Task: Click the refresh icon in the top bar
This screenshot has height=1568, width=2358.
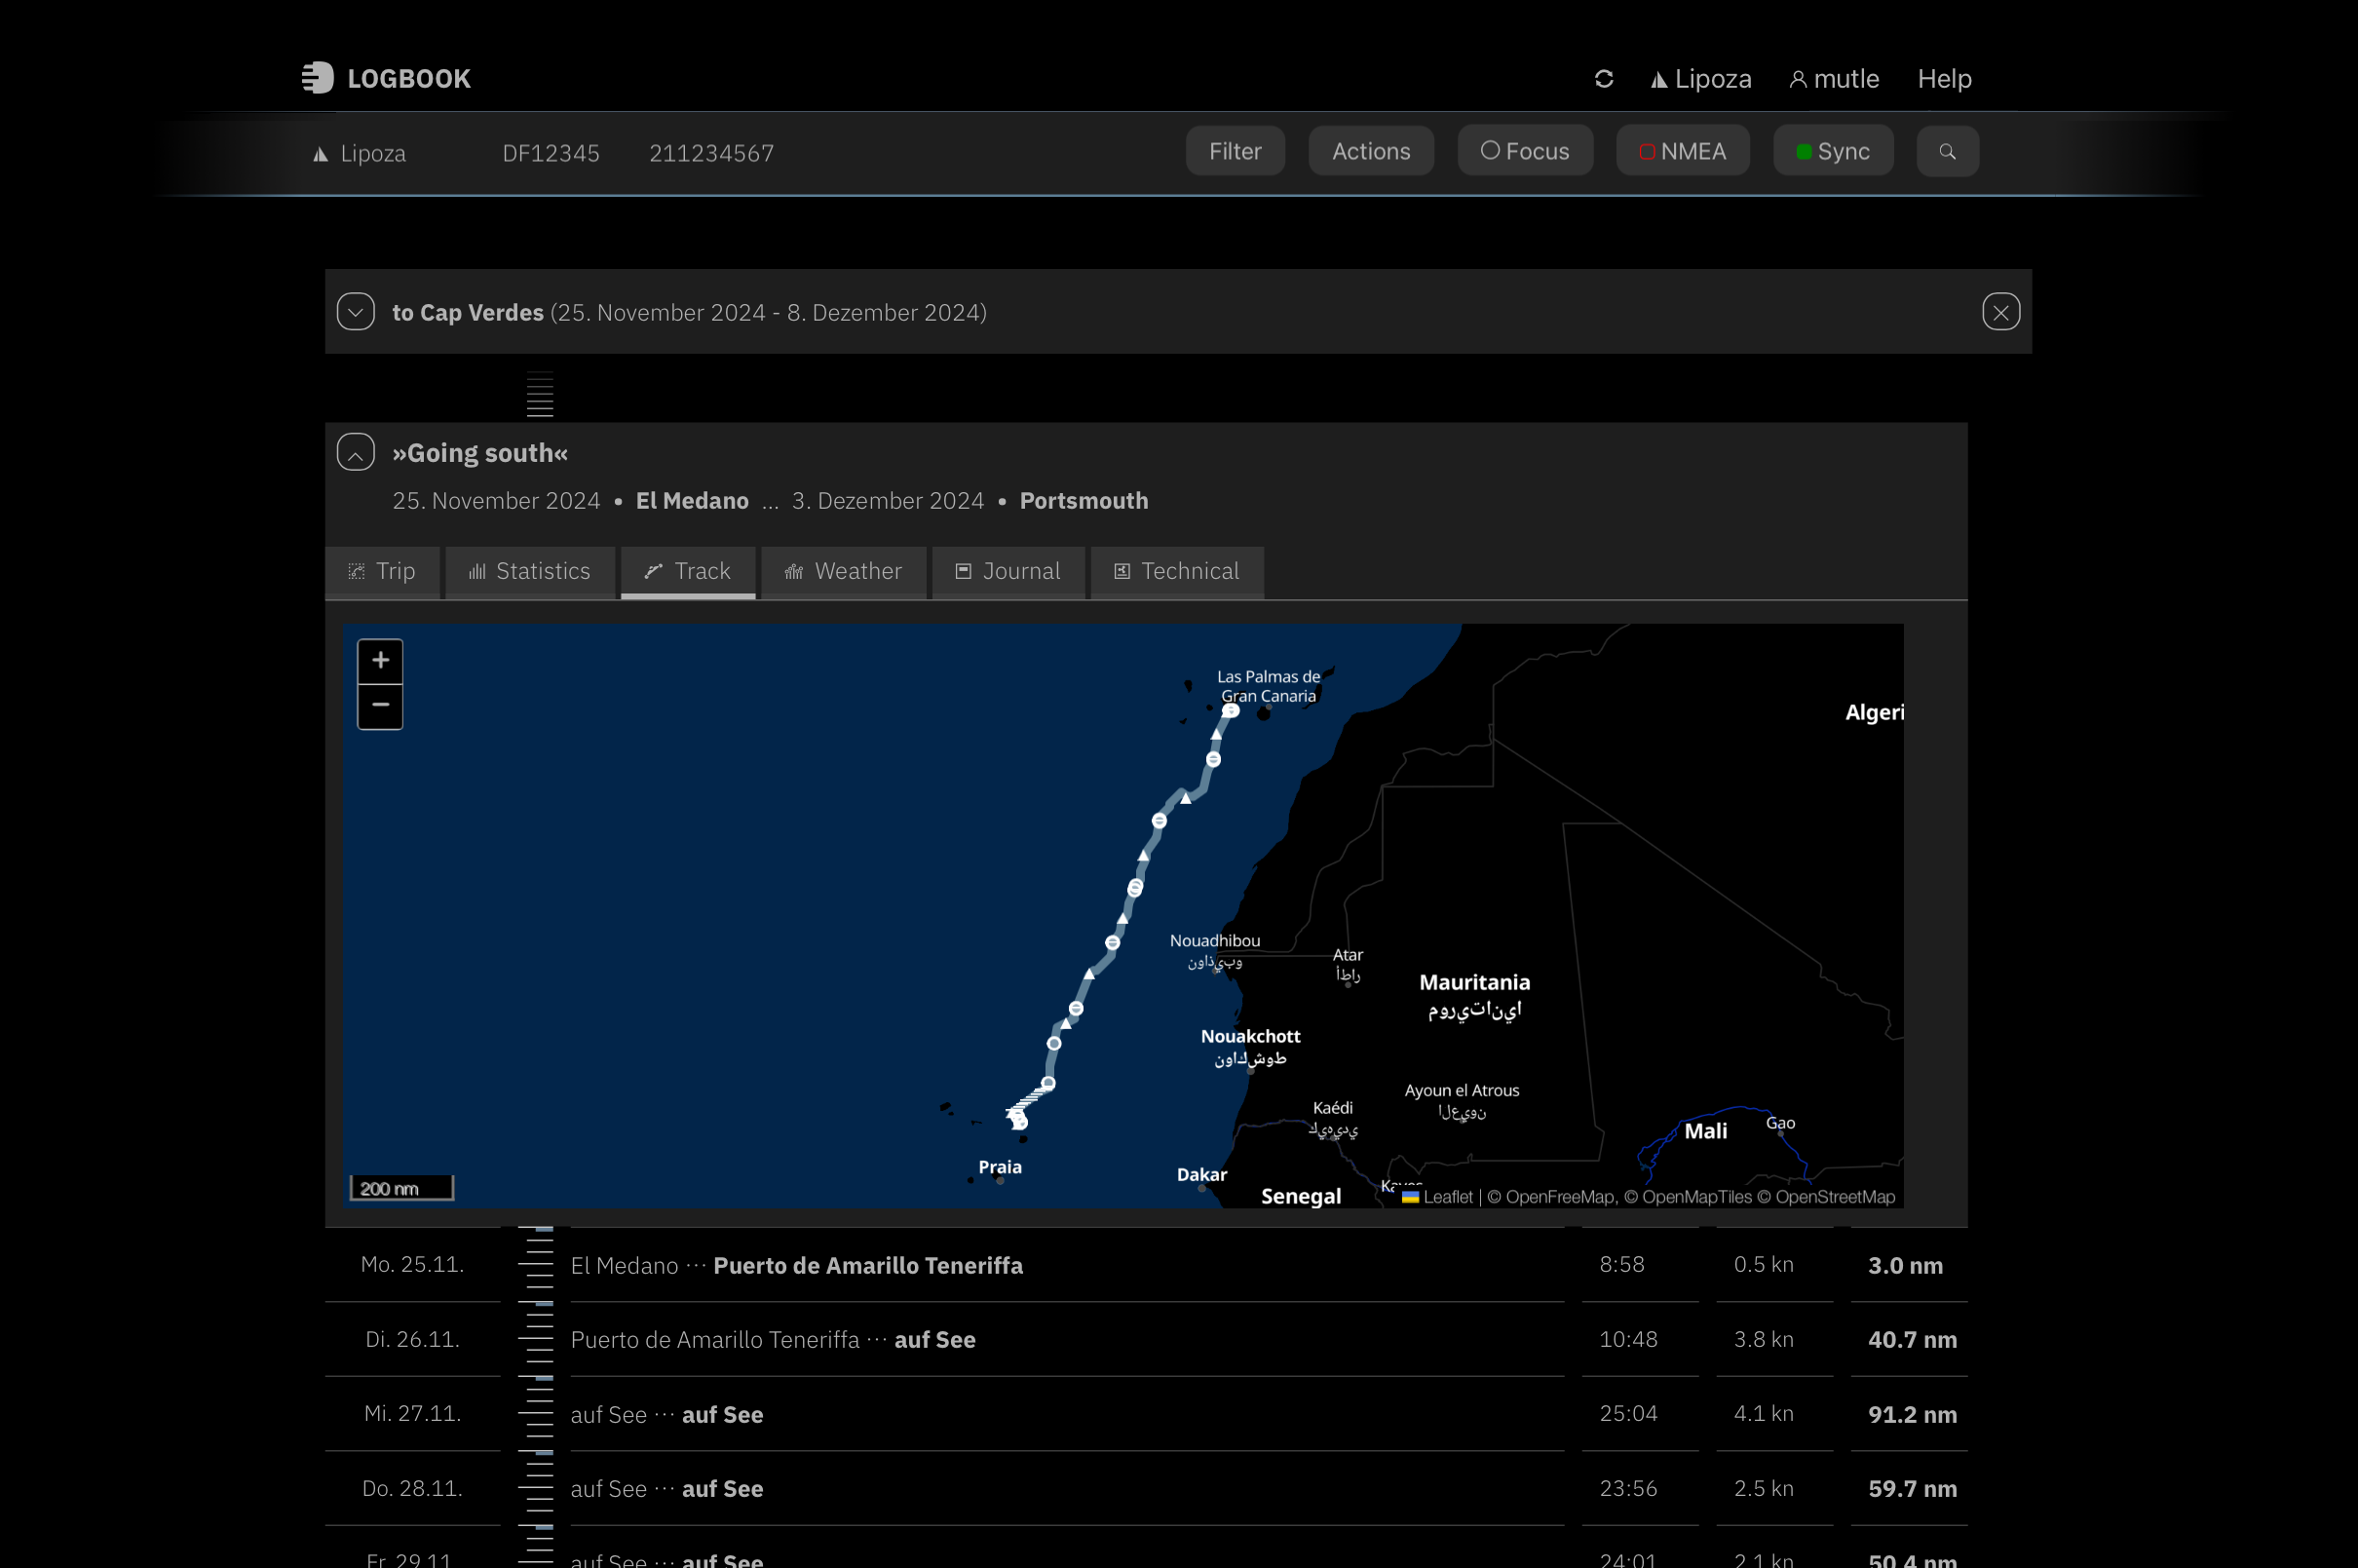Action: coord(1605,78)
